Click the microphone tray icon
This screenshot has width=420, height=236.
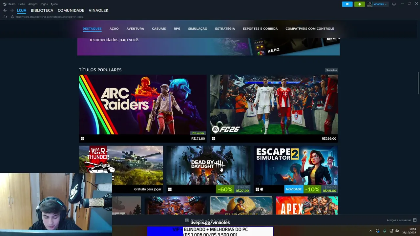(x=385, y=231)
